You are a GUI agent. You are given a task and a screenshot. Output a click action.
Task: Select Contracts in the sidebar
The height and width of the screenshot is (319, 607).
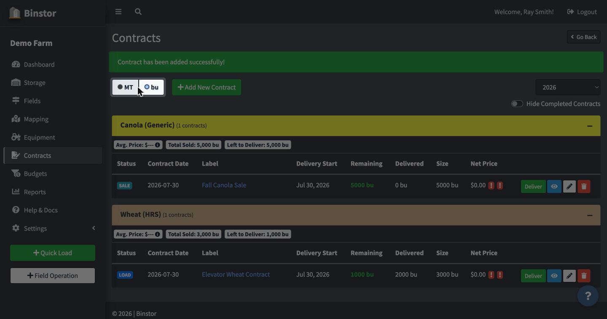point(53,155)
